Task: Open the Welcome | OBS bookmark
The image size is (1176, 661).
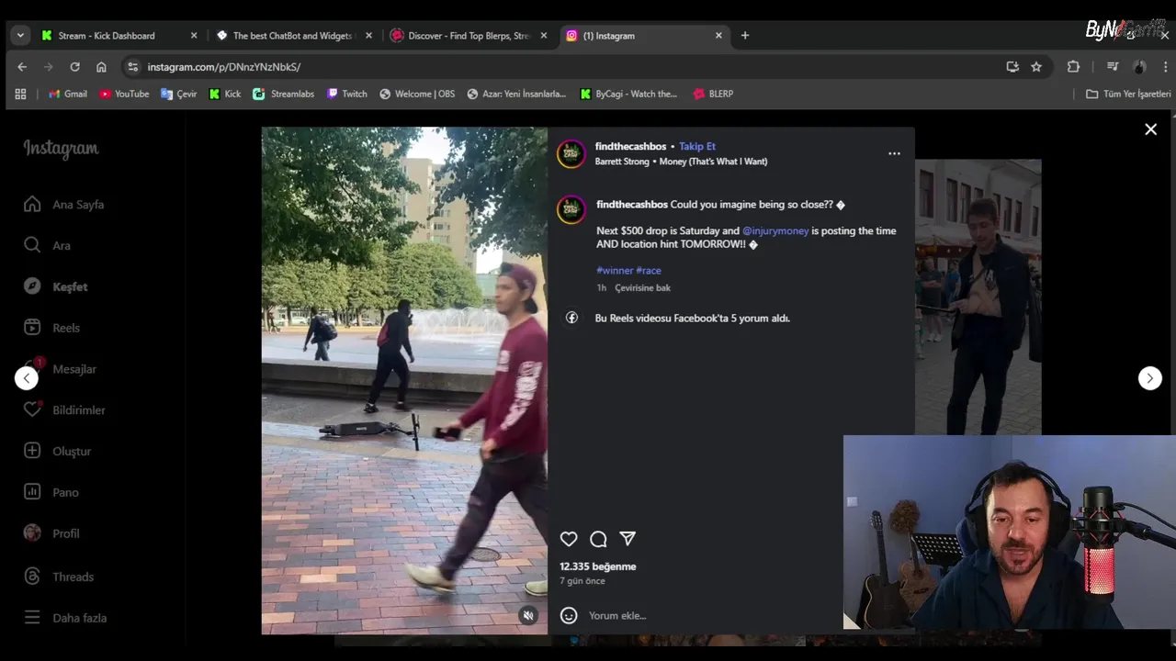Action: [417, 94]
